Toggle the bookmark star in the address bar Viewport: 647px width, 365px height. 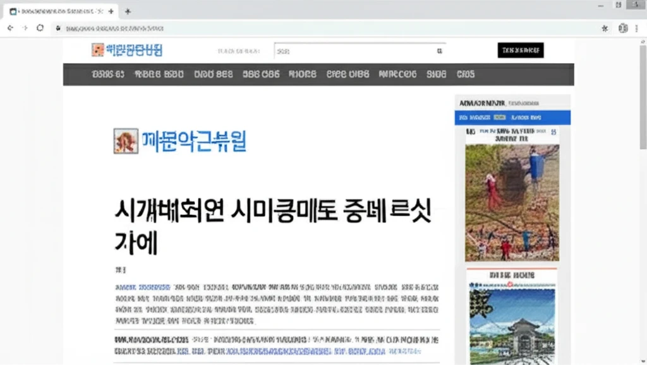point(604,28)
